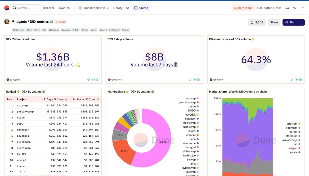309x176 pixels.
Task: Refresh the Ethereum share card
Action: coord(292,80)
